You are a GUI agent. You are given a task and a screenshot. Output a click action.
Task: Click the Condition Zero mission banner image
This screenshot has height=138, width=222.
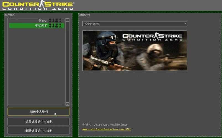tap(135, 51)
